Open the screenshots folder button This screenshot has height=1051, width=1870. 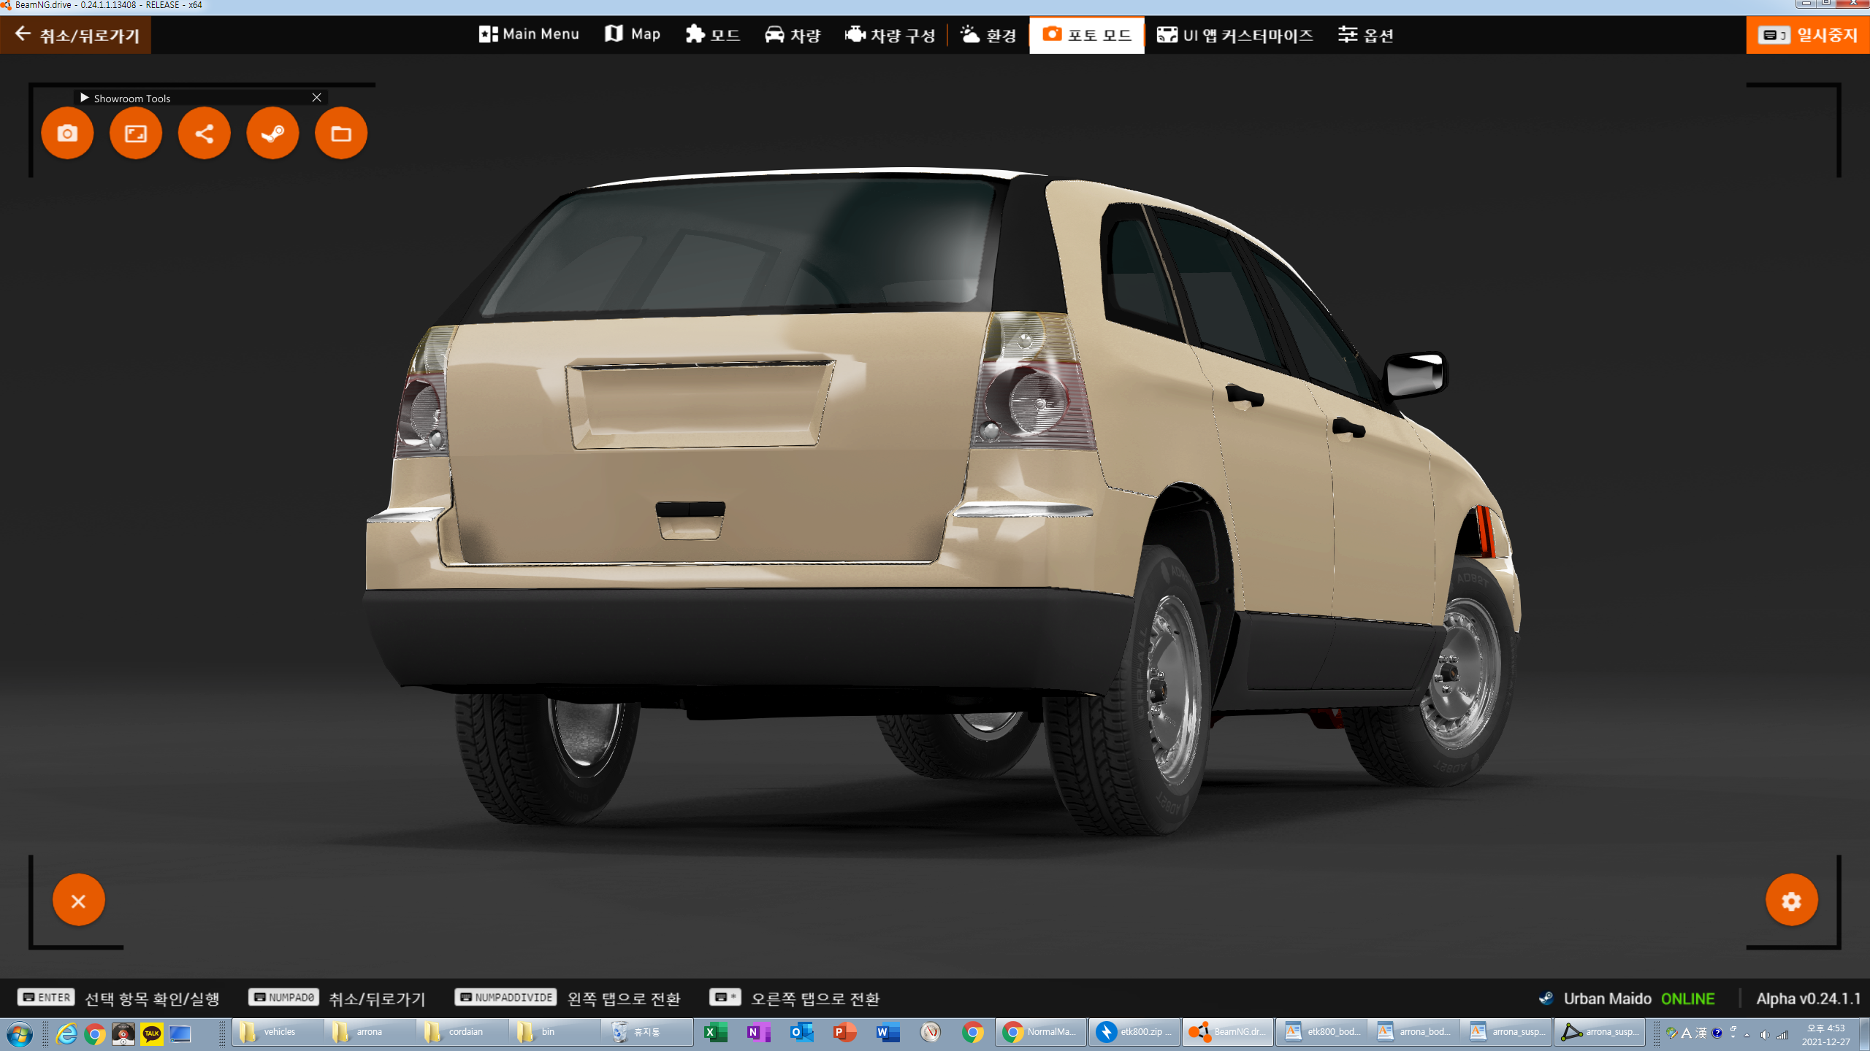pyautogui.click(x=341, y=134)
